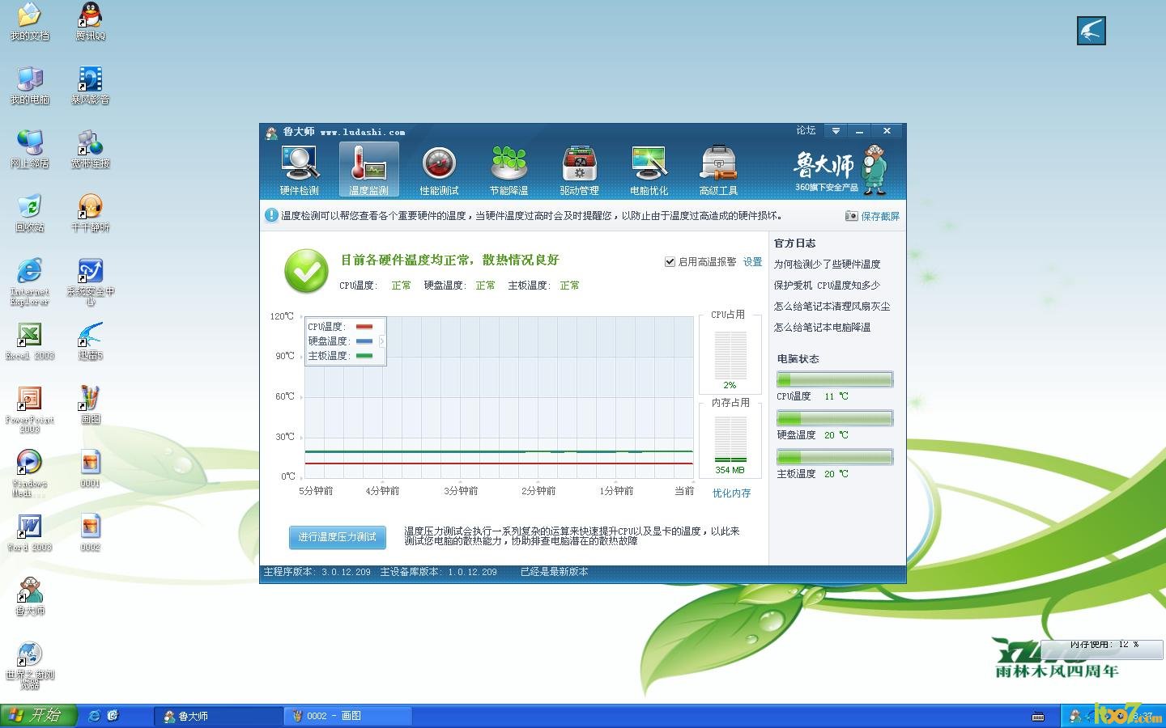Click the green 主板温度 legend swatch

coord(364,356)
